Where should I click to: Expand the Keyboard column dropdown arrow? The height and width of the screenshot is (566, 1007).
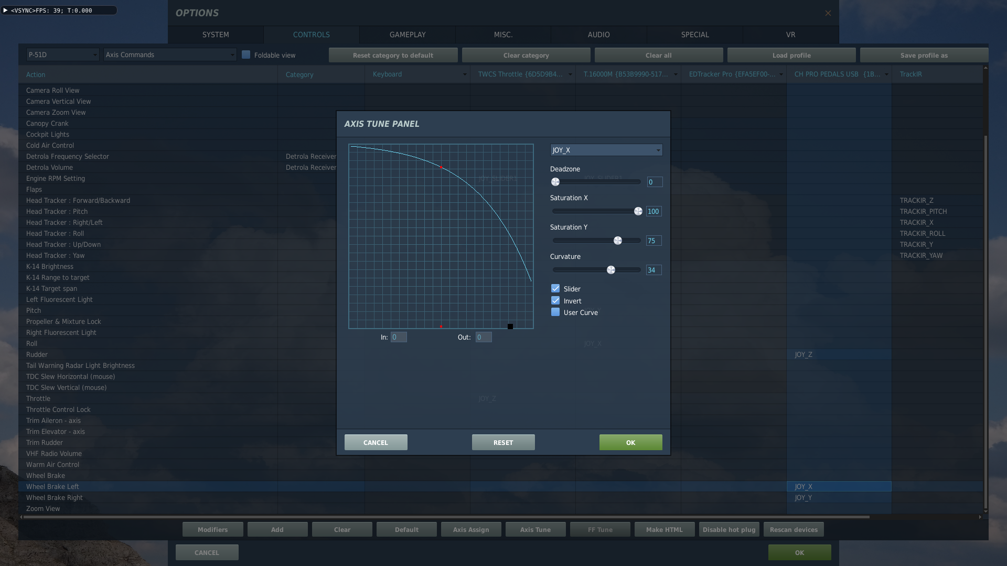coord(465,74)
